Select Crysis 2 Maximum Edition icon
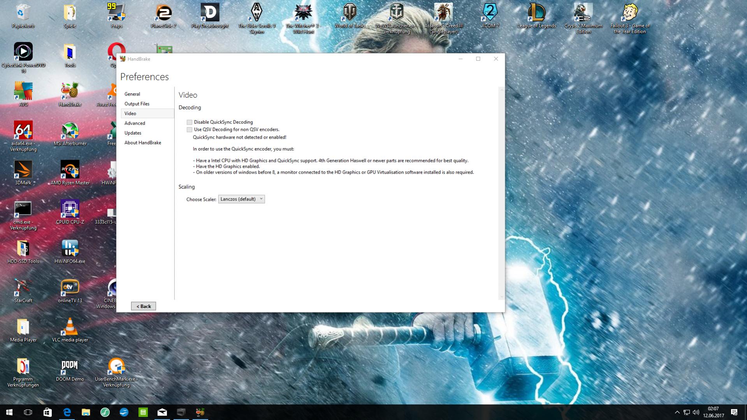This screenshot has height=420, width=747. coord(583,19)
